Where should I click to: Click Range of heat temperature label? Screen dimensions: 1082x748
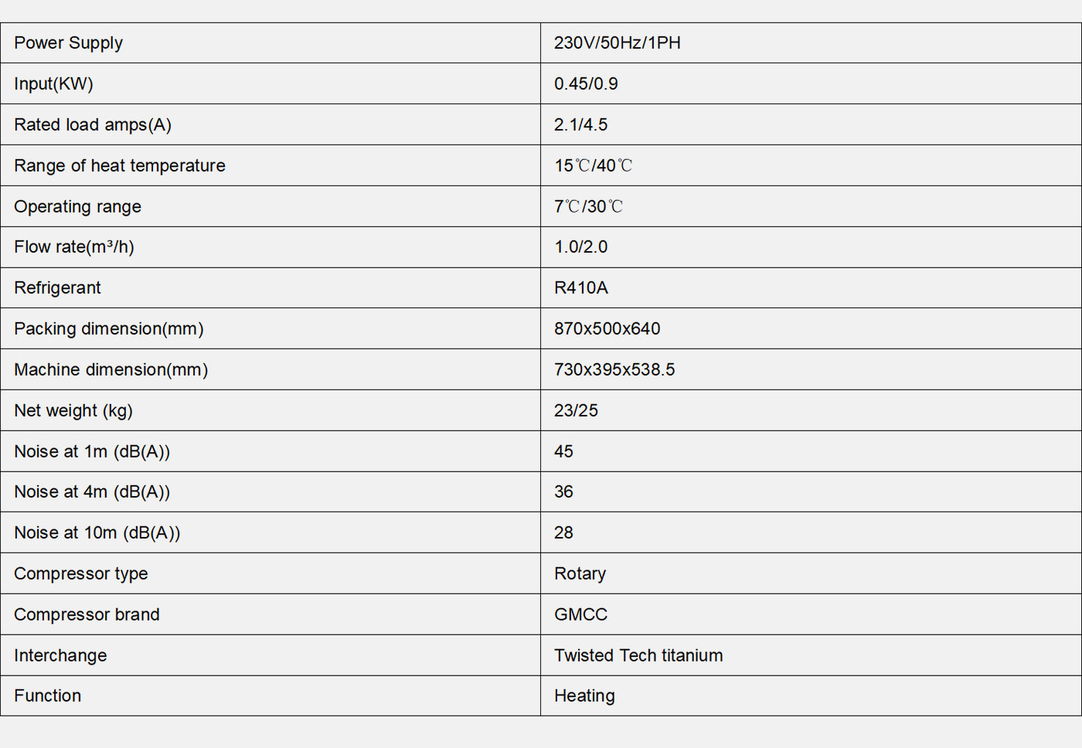pyautogui.click(x=120, y=166)
